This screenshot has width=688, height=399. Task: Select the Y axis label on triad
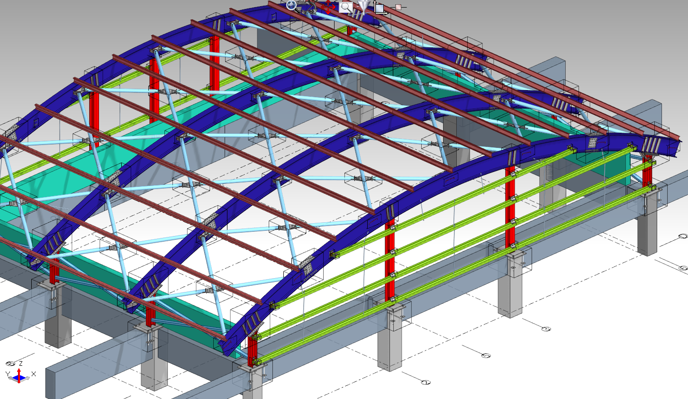click(x=8, y=374)
